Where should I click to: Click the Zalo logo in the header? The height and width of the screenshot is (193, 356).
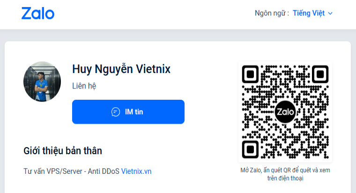38,13
